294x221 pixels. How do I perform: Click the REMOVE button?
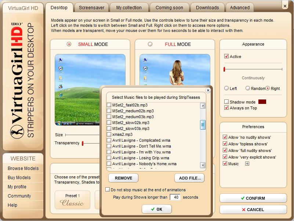click(x=123, y=178)
